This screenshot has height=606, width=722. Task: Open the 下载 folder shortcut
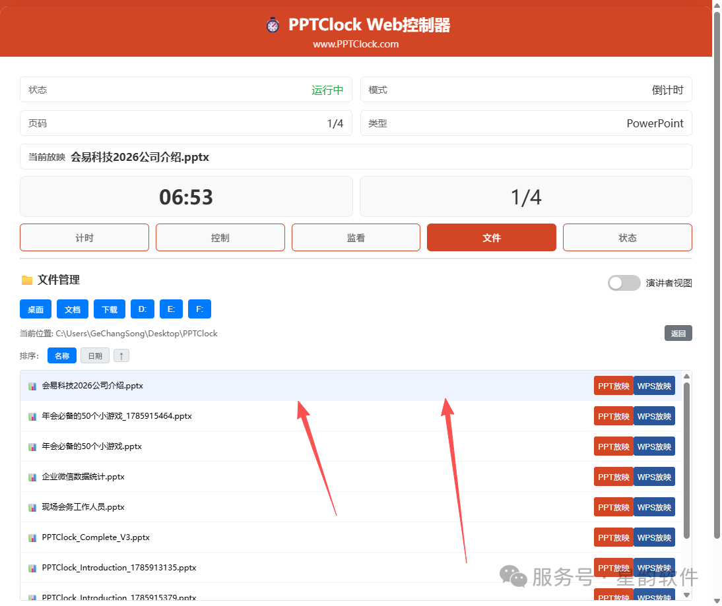(110, 309)
